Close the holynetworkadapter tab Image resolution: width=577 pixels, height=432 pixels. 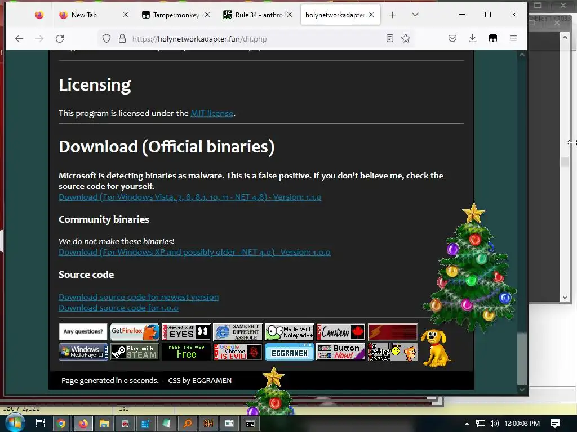(x=371, y=15)
